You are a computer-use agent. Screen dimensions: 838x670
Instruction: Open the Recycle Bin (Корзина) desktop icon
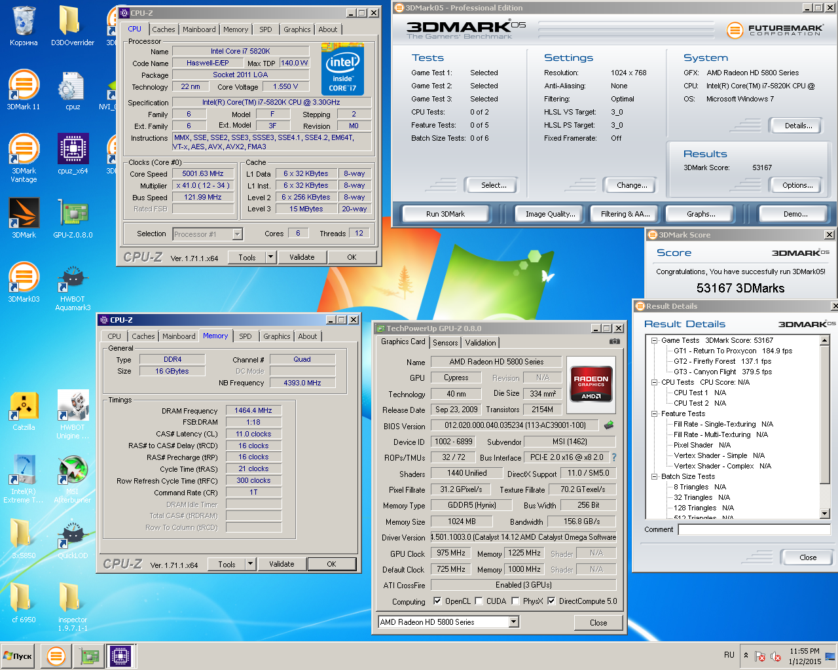click(x=24, y=26)
